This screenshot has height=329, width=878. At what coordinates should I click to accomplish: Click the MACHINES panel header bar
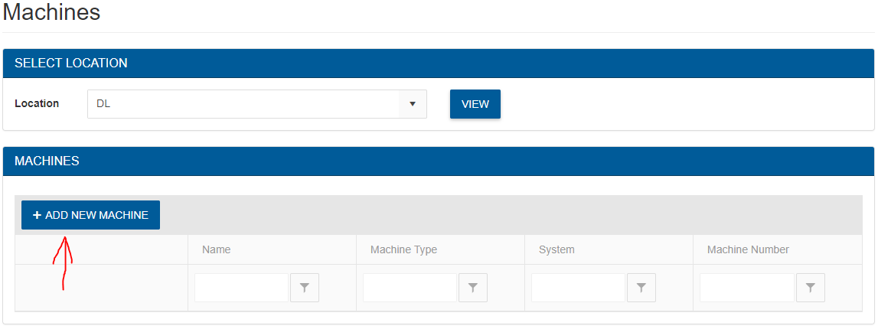tap(47, 161)
